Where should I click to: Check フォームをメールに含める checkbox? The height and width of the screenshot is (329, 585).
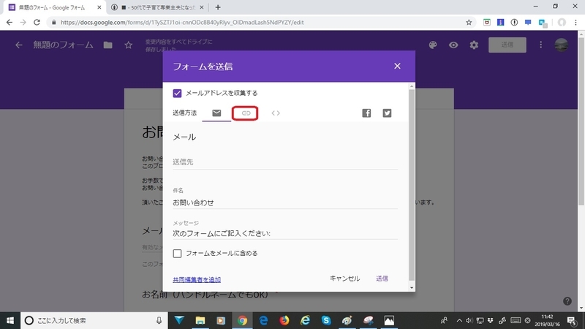point(177,253)
